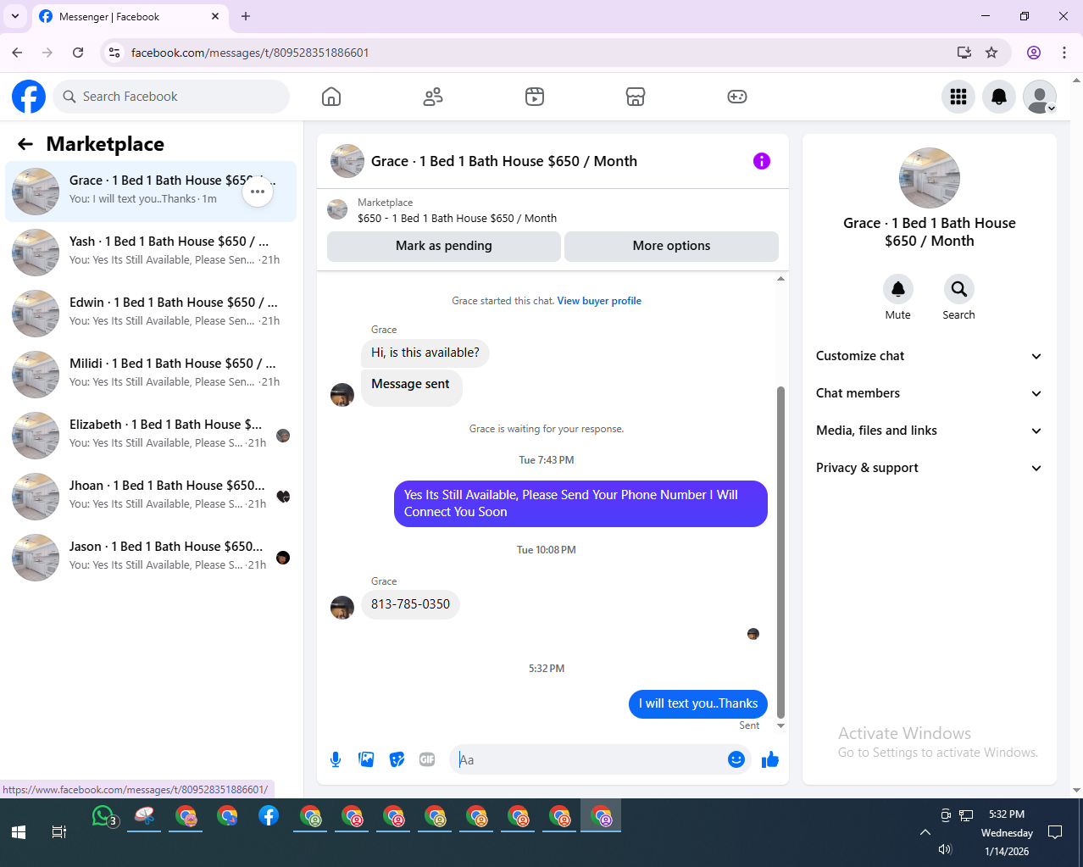Open WhatsApp from taskbar
Image resolution: width=1083 pixels, height=867 pixels.
pos(103,816)
